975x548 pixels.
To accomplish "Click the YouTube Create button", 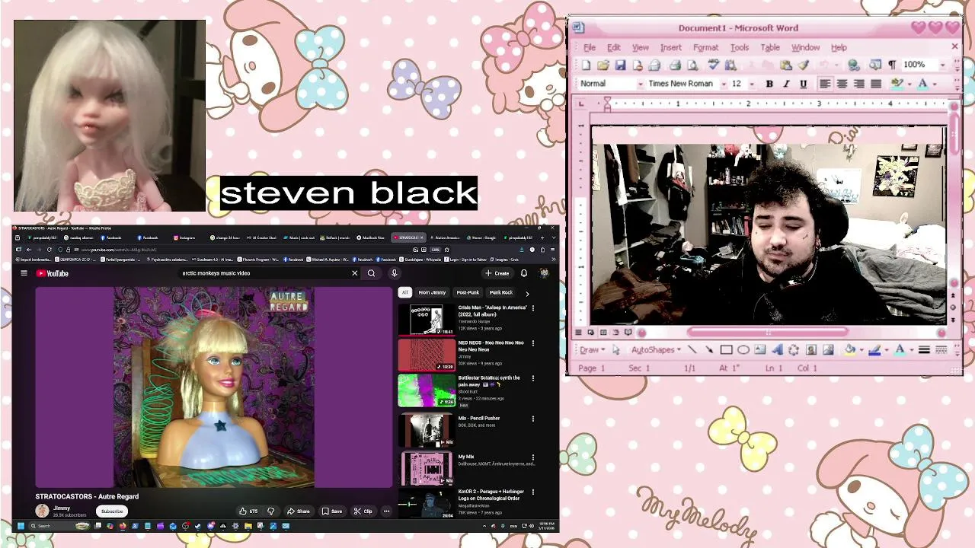I will 497,273.
